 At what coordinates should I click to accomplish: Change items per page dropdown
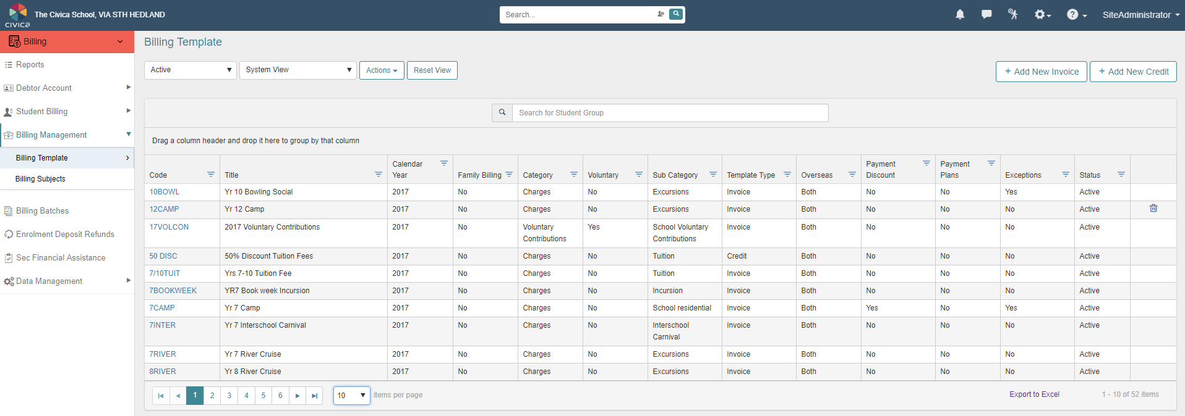coord(351,396)
